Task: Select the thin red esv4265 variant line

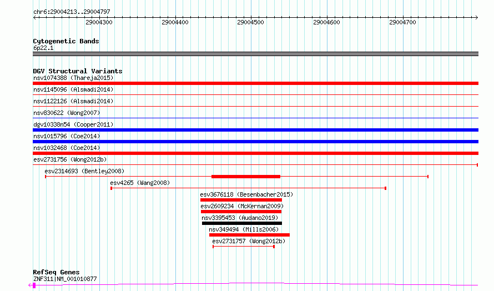Action: coord(248,188)
